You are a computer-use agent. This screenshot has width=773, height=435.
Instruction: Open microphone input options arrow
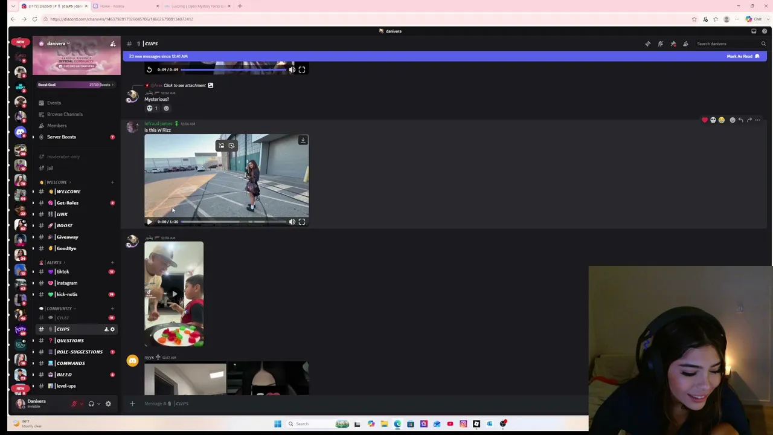82,404
